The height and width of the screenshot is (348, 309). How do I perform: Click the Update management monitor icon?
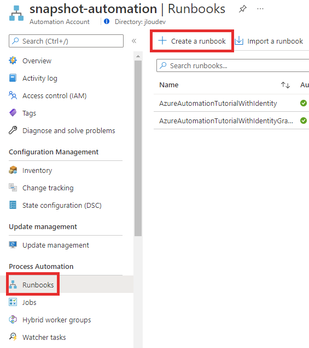13,245
